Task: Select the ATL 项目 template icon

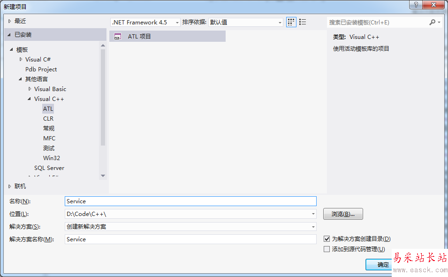Action: pos(117,36)
